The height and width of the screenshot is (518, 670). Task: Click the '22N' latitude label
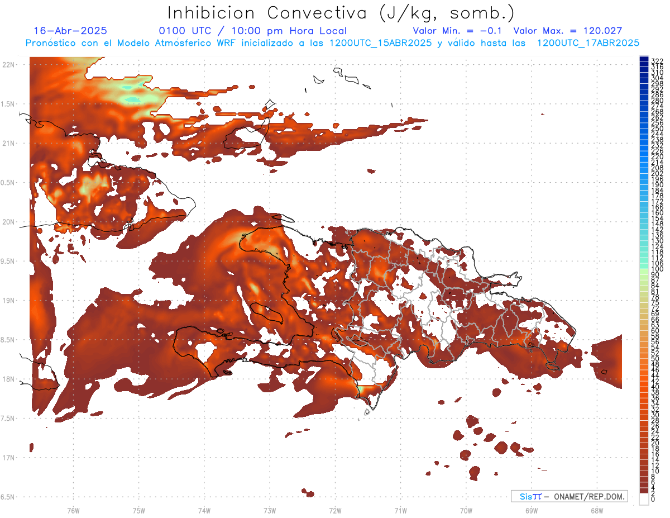(9, 65)
